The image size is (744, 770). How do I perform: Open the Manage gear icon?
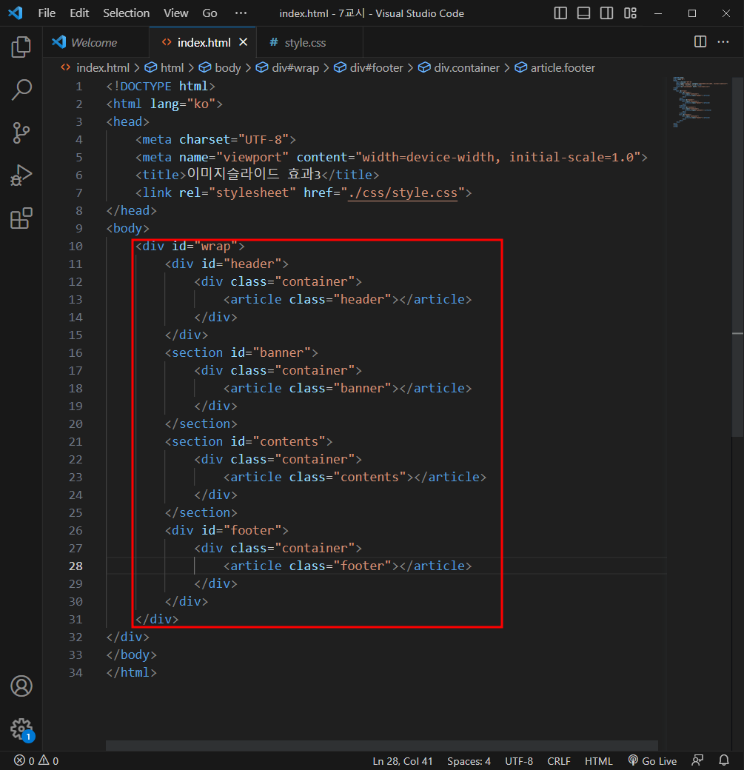(x=21, y=729)
